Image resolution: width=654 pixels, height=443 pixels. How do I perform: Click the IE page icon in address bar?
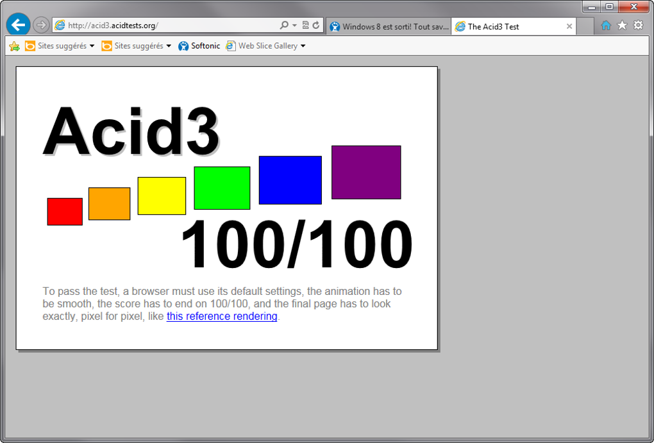(x=60, y=26)
